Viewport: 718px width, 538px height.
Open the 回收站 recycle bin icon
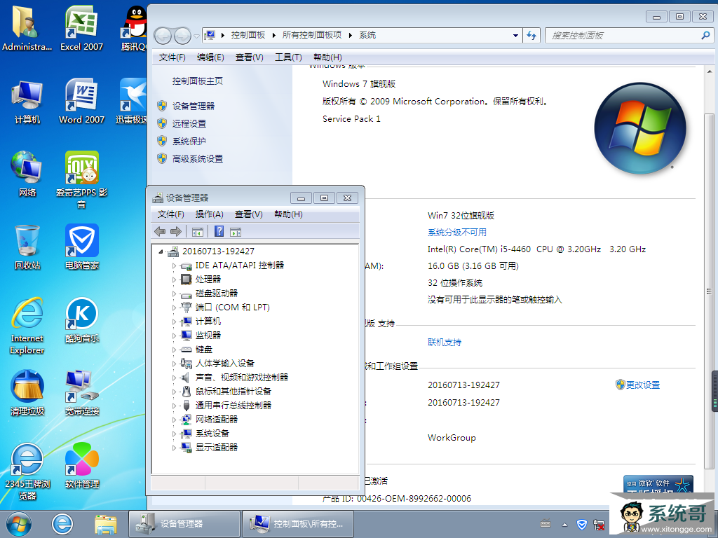tap(27, 247)
